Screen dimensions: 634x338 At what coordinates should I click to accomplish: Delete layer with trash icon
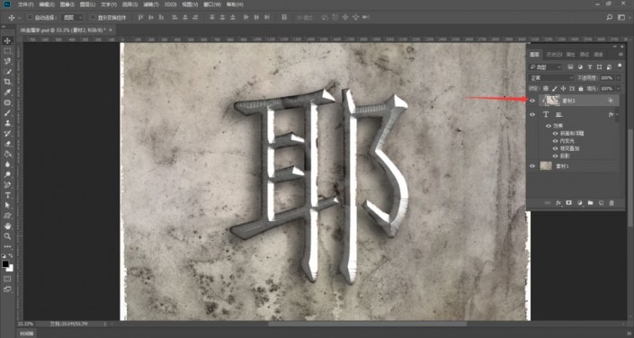[x=612, y=203]
